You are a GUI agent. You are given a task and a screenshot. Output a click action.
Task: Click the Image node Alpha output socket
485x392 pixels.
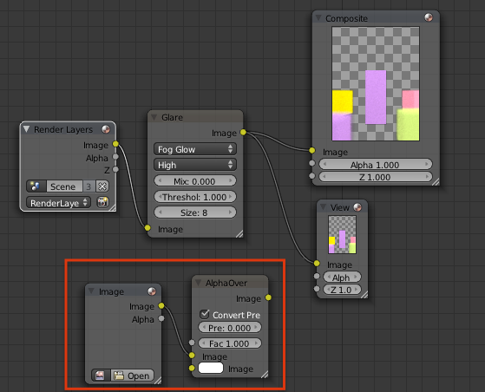161,318
